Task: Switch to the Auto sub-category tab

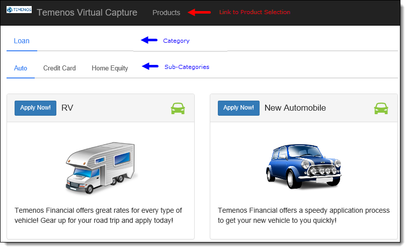Action: [x=21, y=68]
